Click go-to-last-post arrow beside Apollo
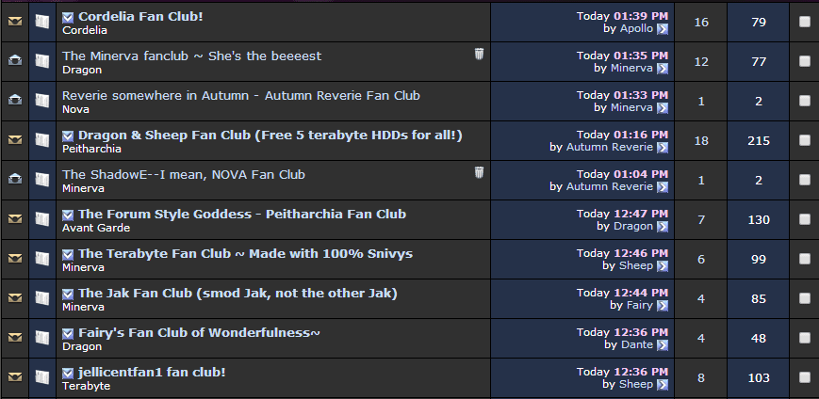Image resolution: width=819 pixels, height=399 pixels. click(x=663, y=28)
